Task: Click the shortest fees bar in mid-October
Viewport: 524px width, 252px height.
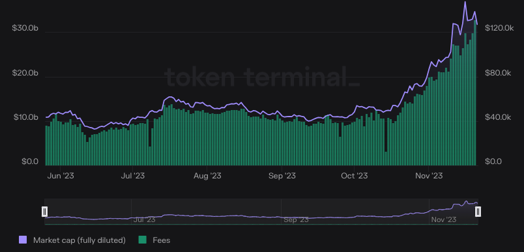Action: tap(386, 158)
